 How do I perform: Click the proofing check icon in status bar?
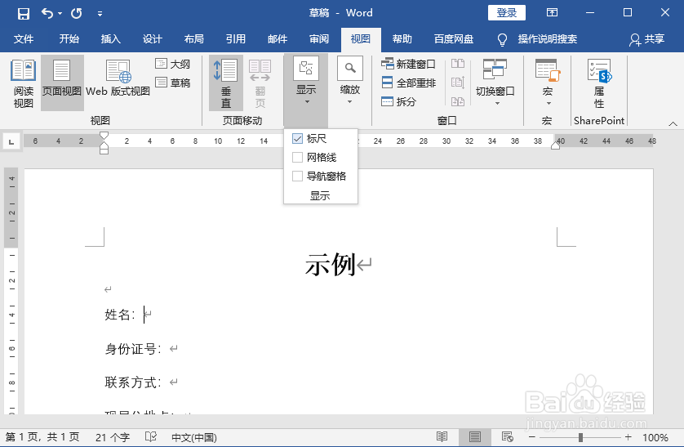(151, 437)
